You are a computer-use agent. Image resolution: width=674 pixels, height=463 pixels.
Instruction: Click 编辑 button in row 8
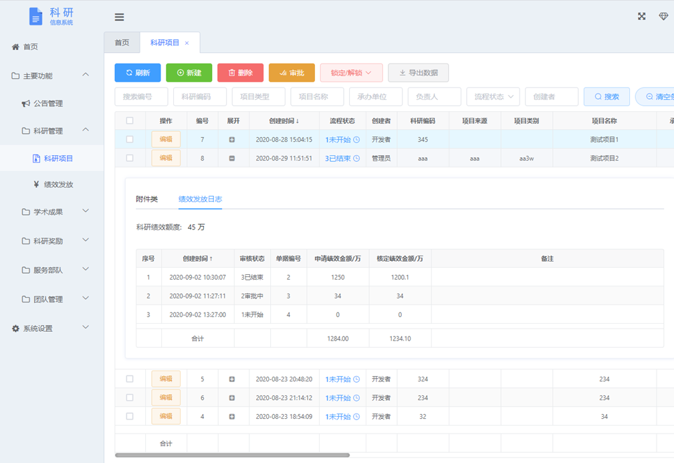(166, 158)
